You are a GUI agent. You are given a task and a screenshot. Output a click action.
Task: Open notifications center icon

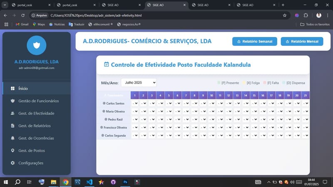tap(325, 182)
